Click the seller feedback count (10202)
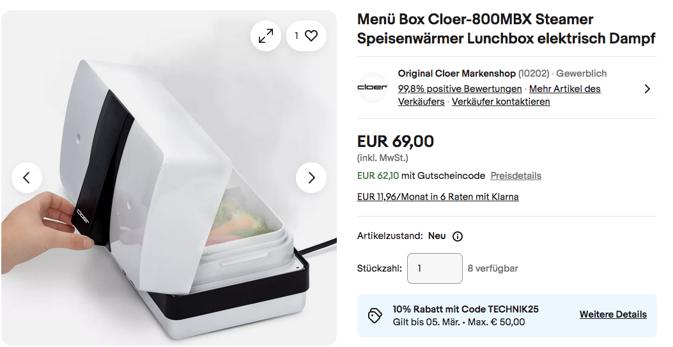 point(534,73)
